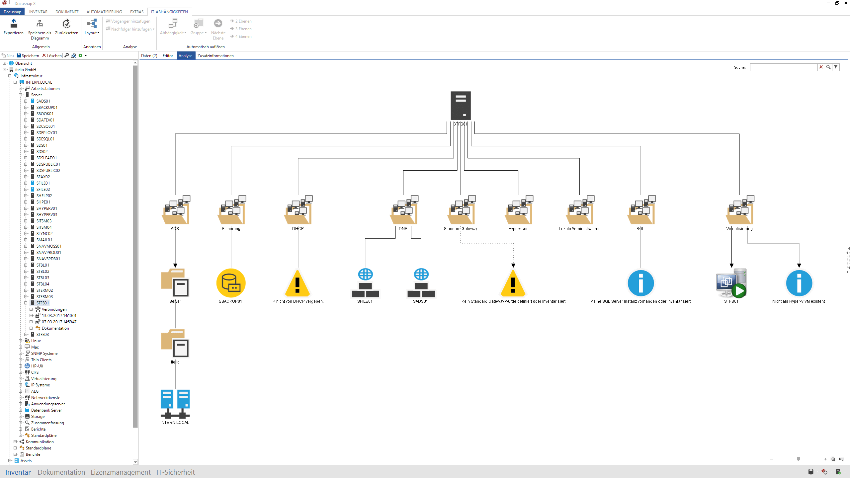Click Löschen in tree toolbar

point(52,55)
